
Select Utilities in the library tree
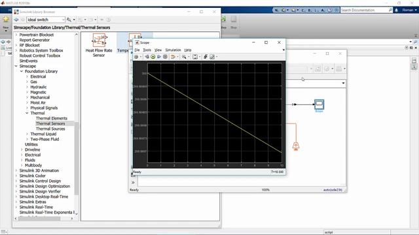pos(31,144)
